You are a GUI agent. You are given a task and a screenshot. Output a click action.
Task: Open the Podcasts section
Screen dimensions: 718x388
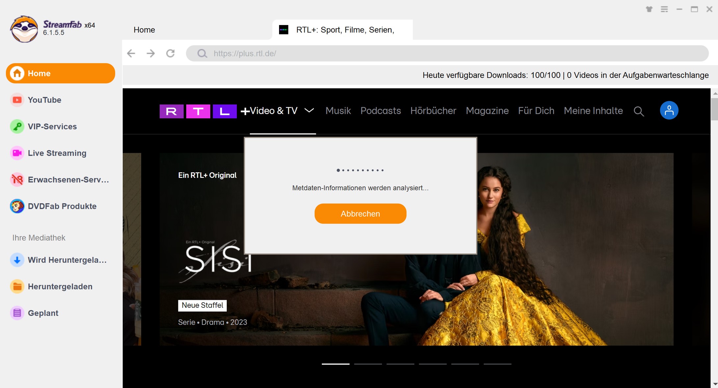point(380,111)
